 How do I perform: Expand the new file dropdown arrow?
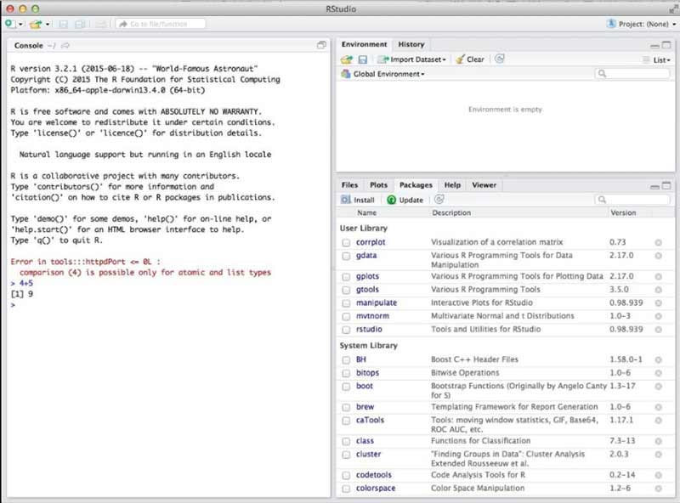[20, 25]
